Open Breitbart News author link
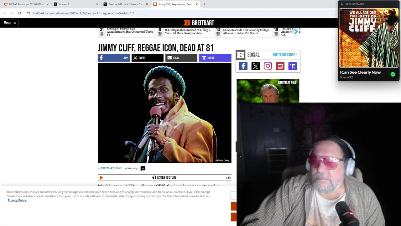The image size is (401, 226). [x=111, y=168]
